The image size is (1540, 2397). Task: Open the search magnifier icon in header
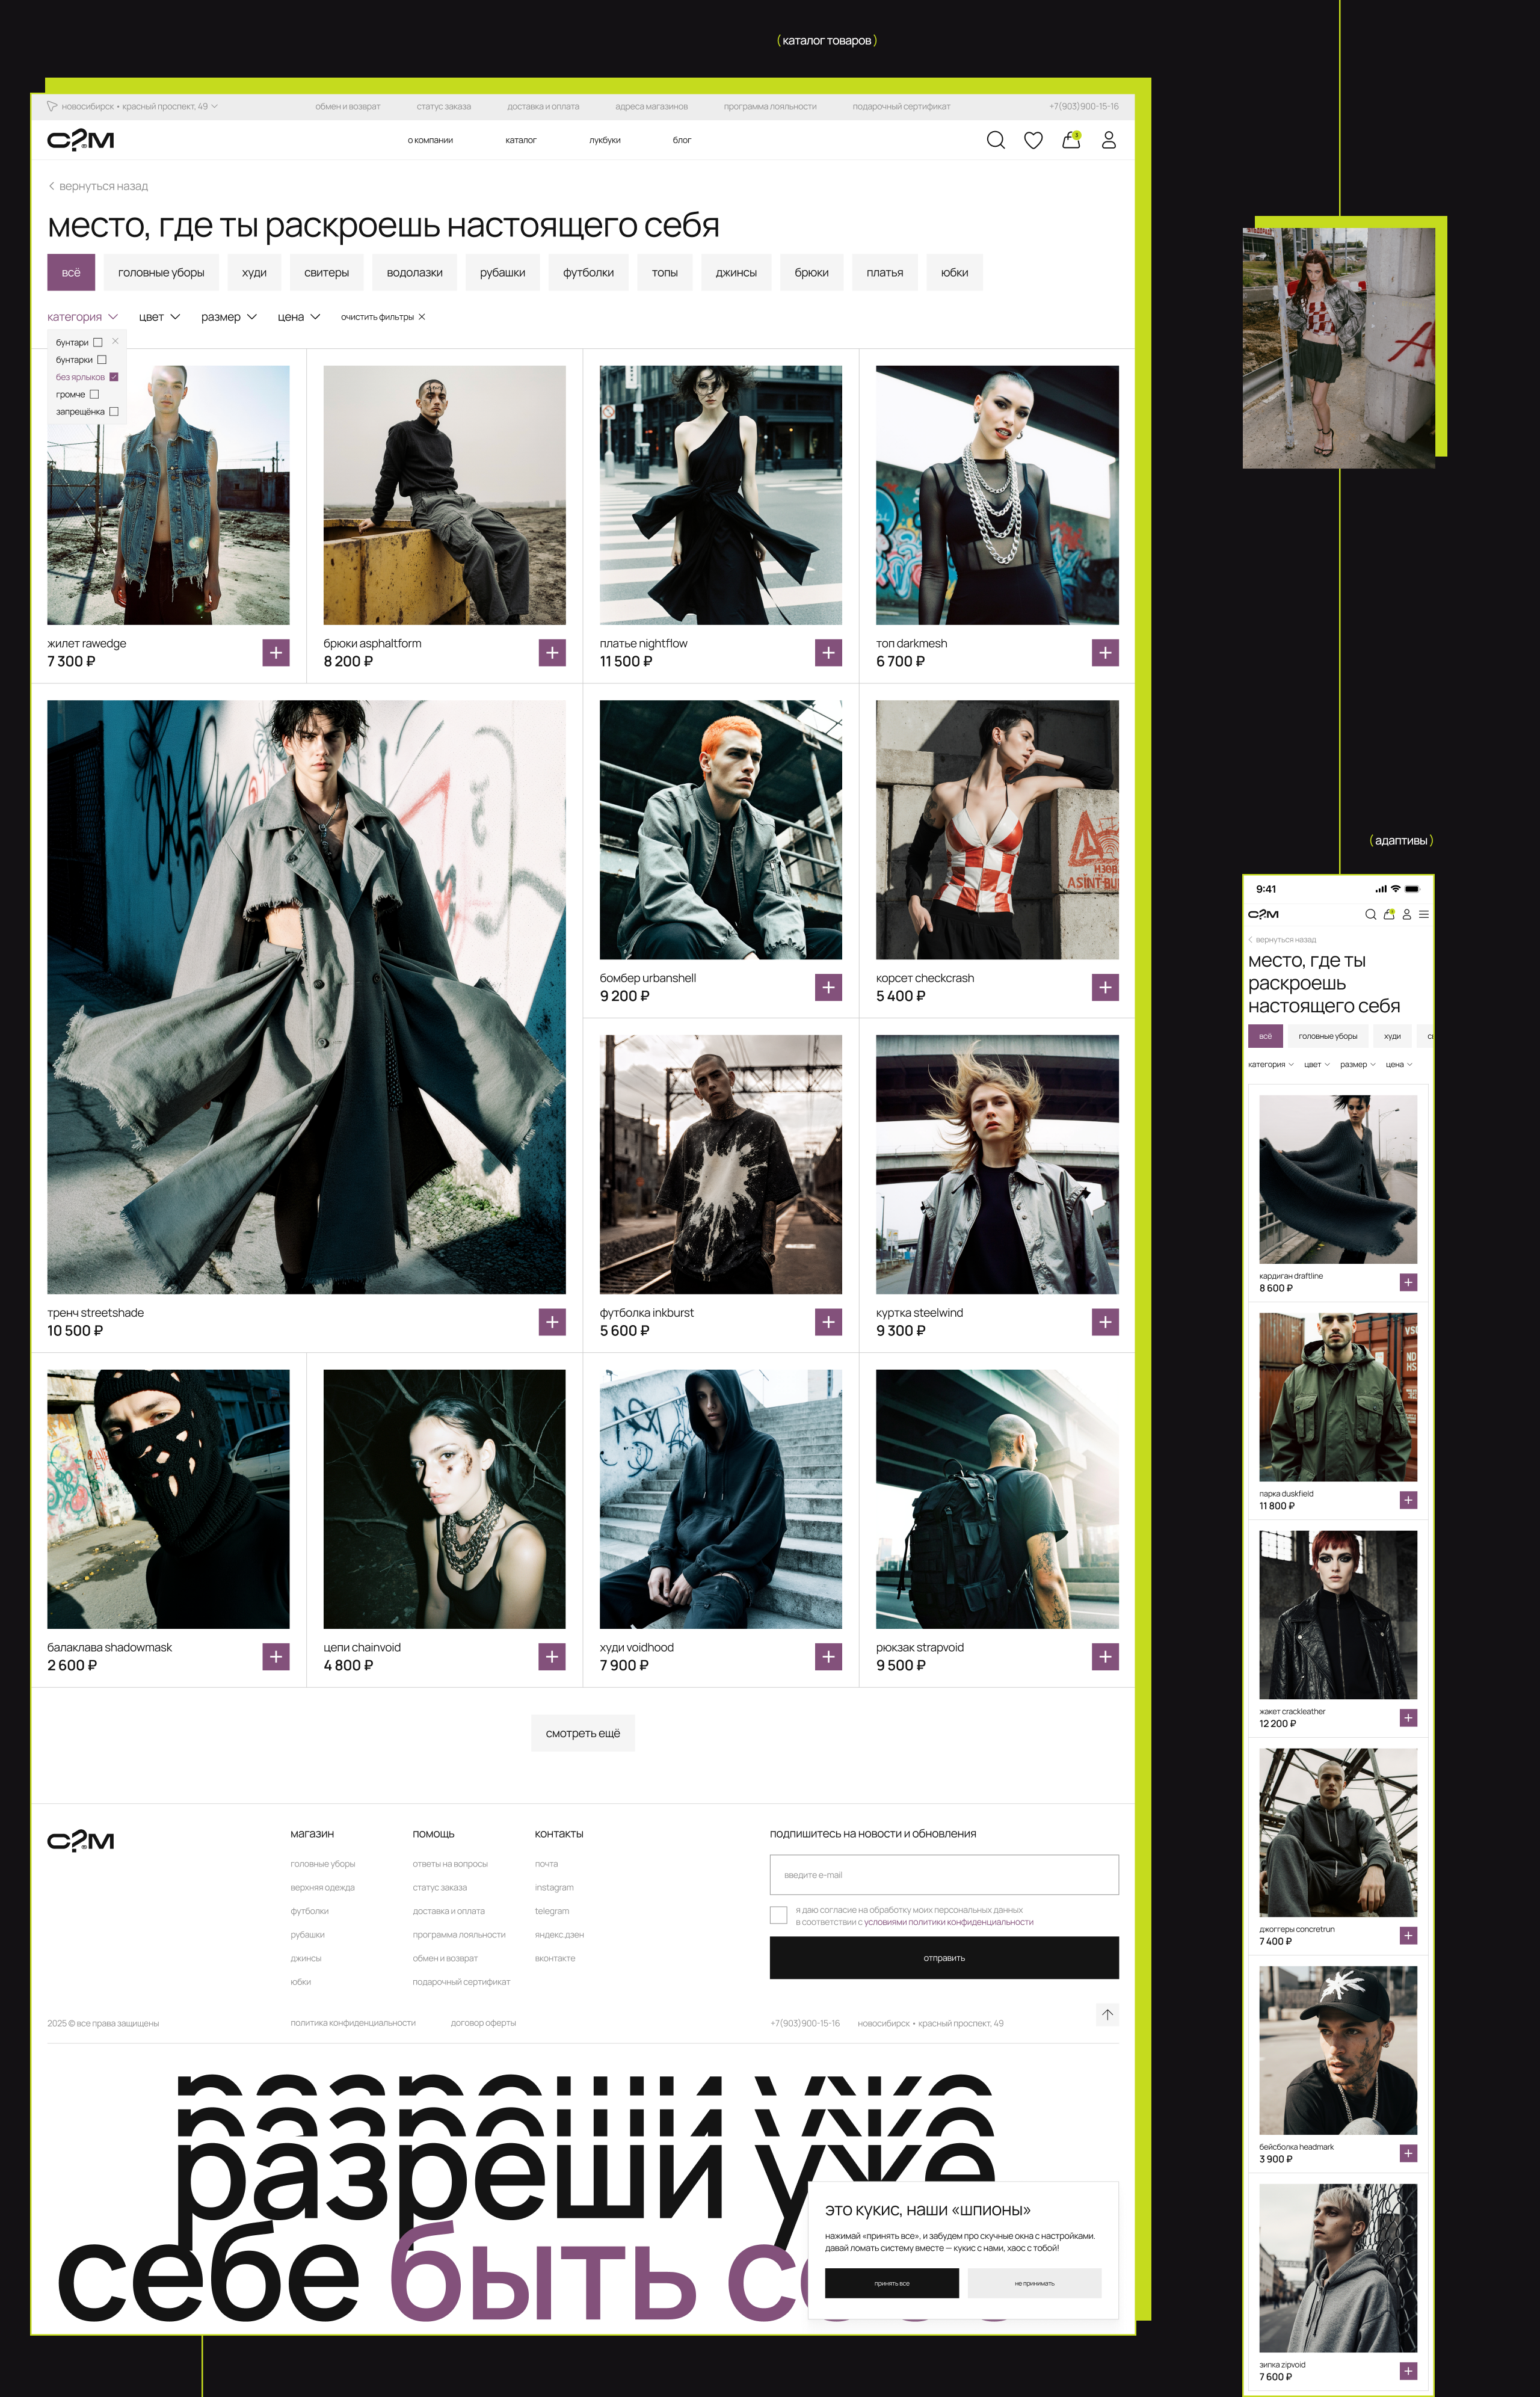click(x=995, y=140)
